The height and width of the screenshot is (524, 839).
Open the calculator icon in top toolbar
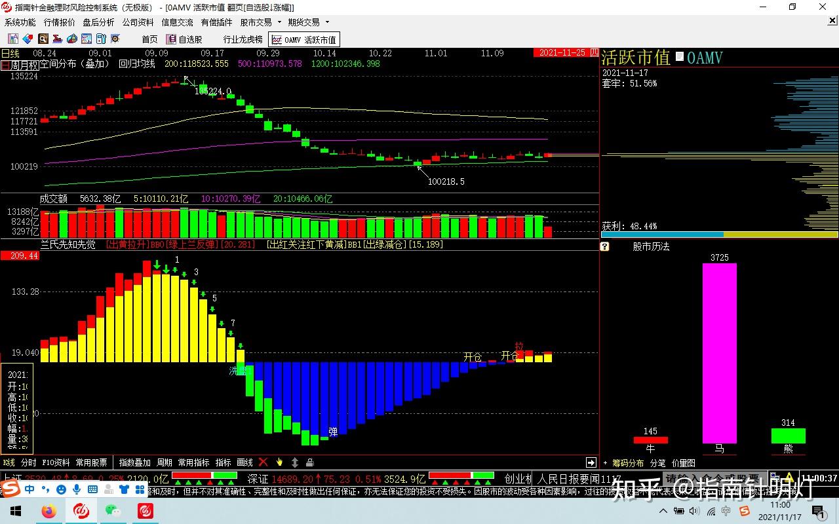tap(100, 39)
